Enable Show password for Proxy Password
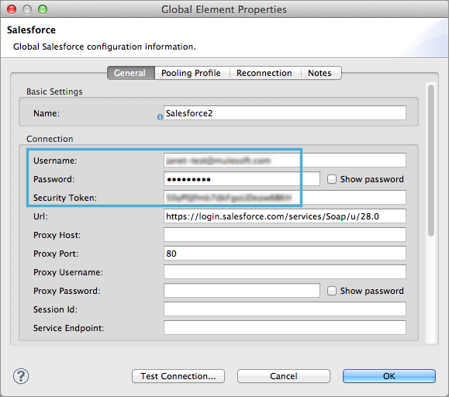This screenshot has width=449, height=397. point(332,291)
